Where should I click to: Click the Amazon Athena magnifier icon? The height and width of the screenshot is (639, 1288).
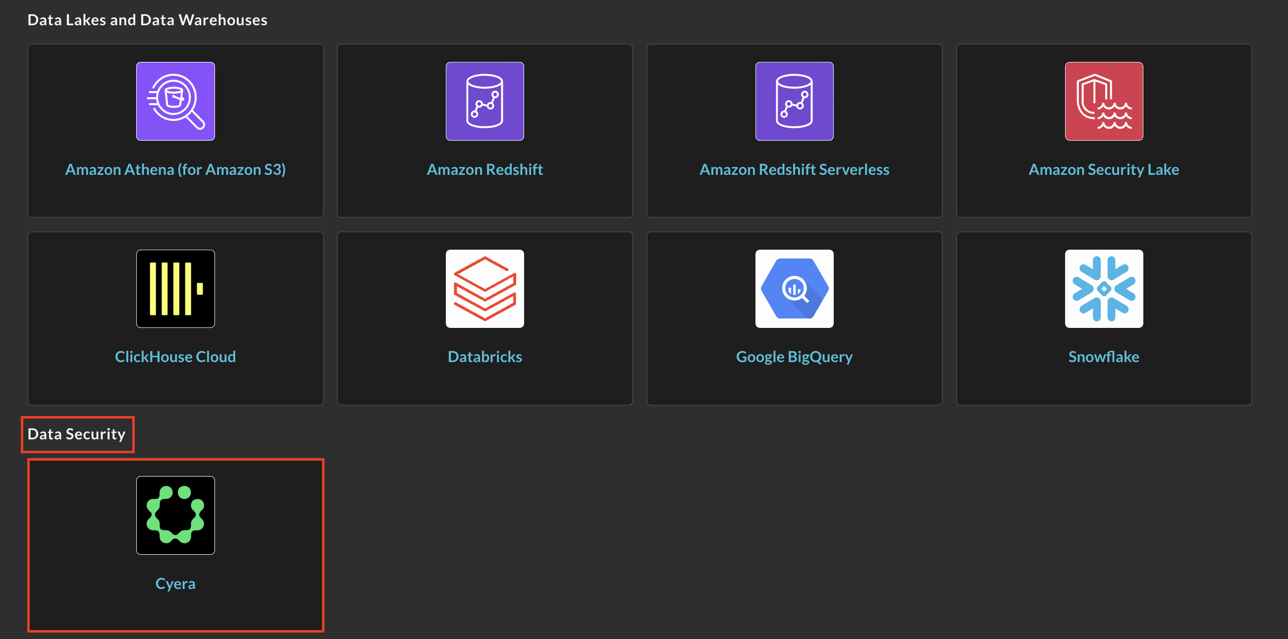click(175, 101)
